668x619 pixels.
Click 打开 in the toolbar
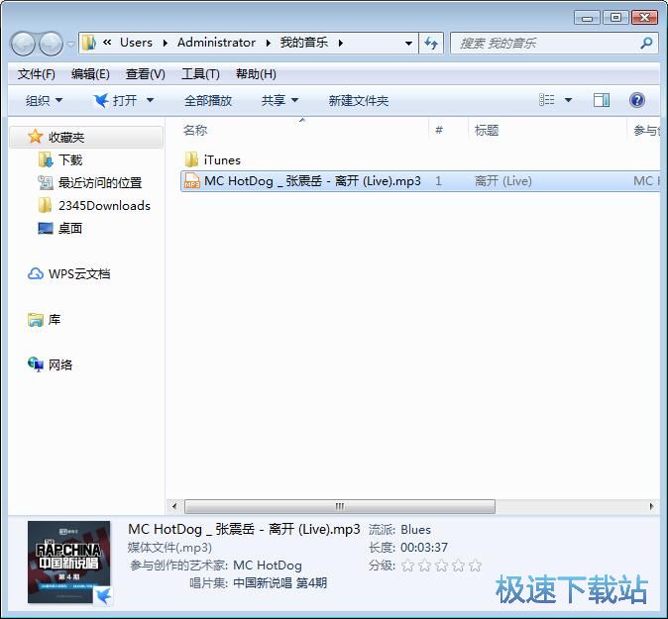(115, 101)
